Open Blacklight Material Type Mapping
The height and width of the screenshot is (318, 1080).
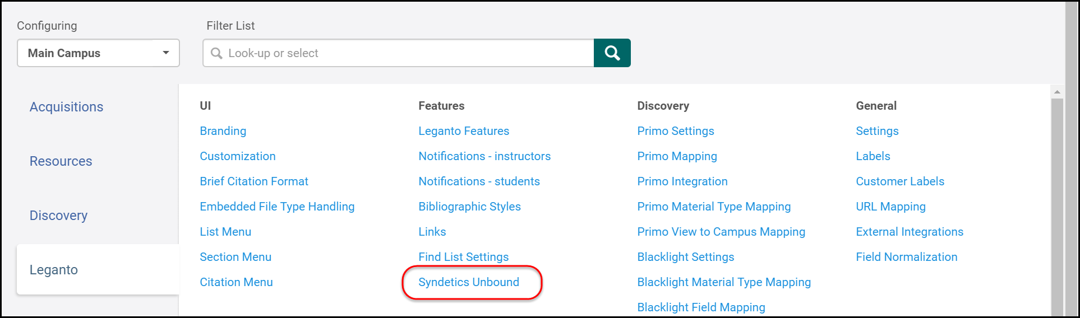click(724, 282)
